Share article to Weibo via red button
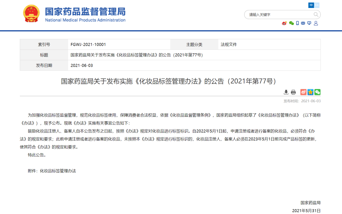The width and height of the screenshot is (342, 214). point(303,92)
